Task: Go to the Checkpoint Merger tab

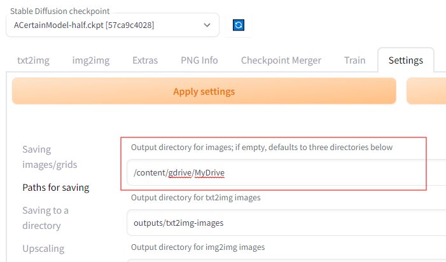Action: coord(281,60)
